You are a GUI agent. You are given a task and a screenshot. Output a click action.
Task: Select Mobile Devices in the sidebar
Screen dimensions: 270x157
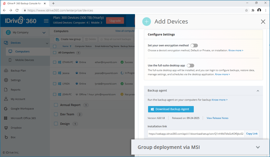pos(24,60)
